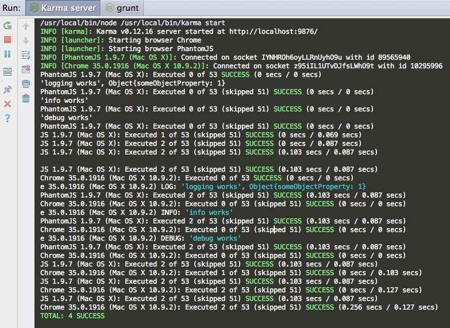Restore the default panel layout

tap(7, 71)
